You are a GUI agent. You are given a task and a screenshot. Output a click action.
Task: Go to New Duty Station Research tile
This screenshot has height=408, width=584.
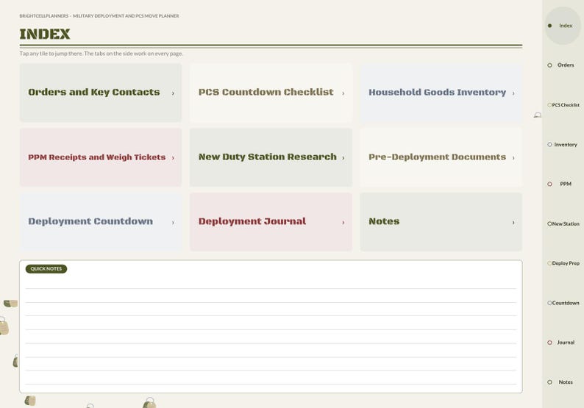click(271, 157)
